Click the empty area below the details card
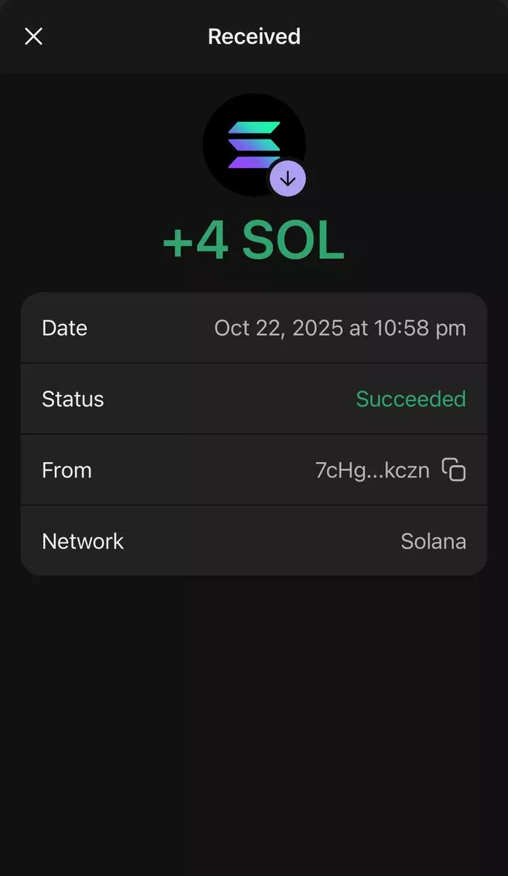508x876 pixels. coord(254,715)
